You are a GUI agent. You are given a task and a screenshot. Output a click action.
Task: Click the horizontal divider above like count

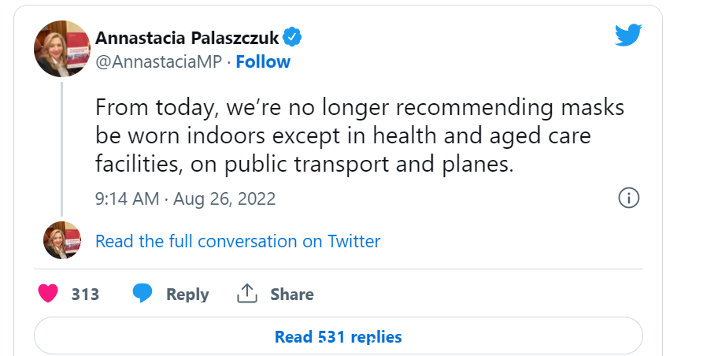(339, 269)
